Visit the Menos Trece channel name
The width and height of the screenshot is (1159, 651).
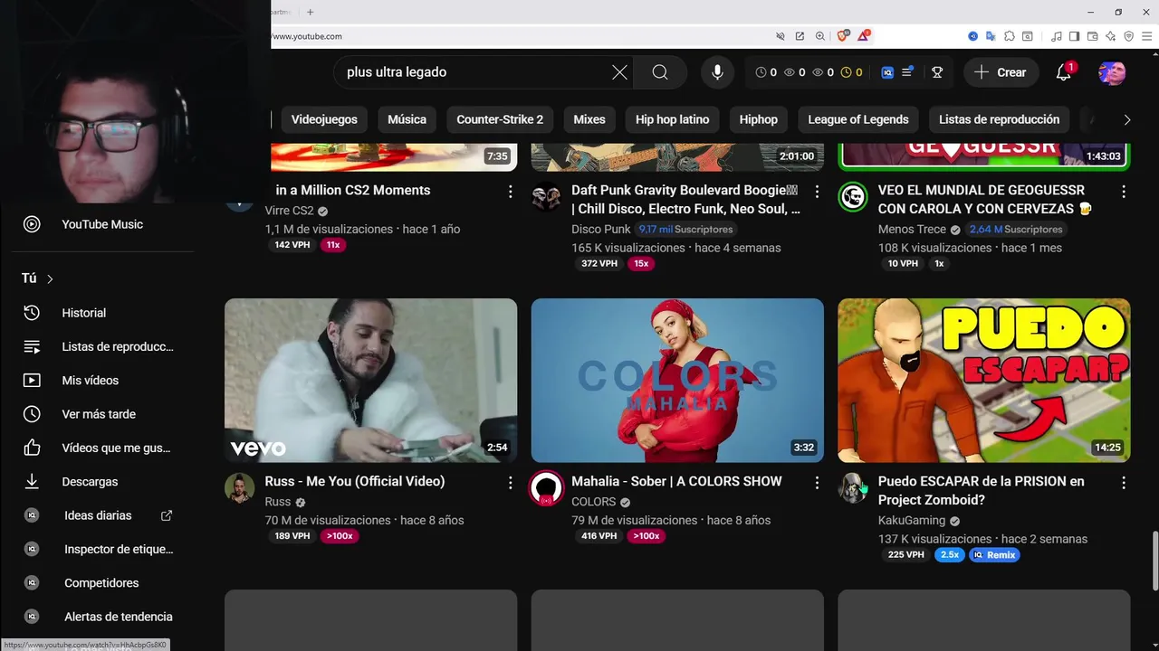point(912,230)
